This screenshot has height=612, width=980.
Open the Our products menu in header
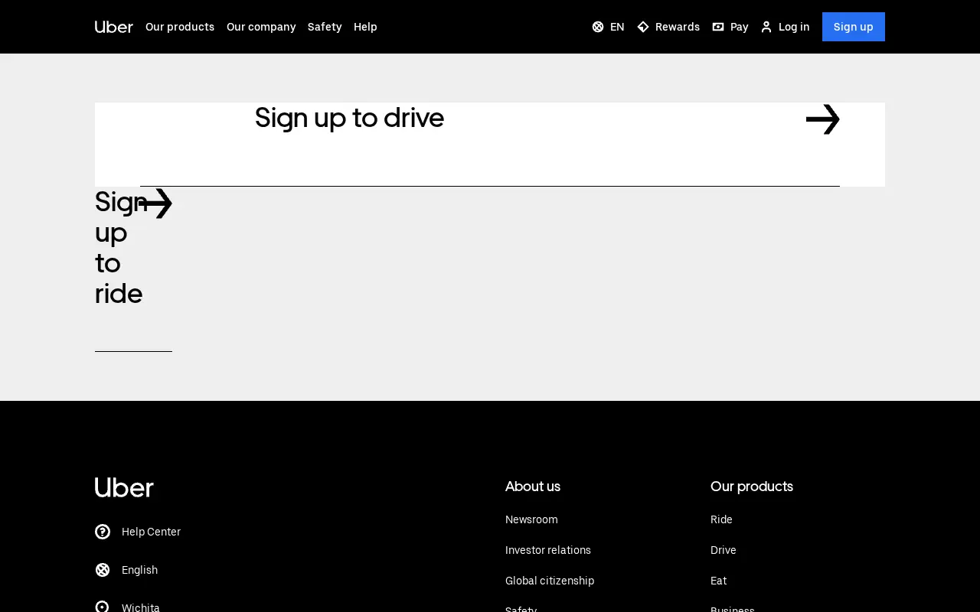tap(180, 27)
